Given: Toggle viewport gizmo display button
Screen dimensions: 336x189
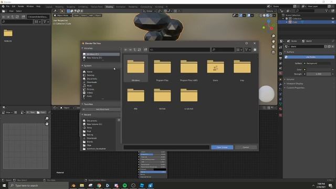Looking at the screenshot, I should (x=241, y=15).
